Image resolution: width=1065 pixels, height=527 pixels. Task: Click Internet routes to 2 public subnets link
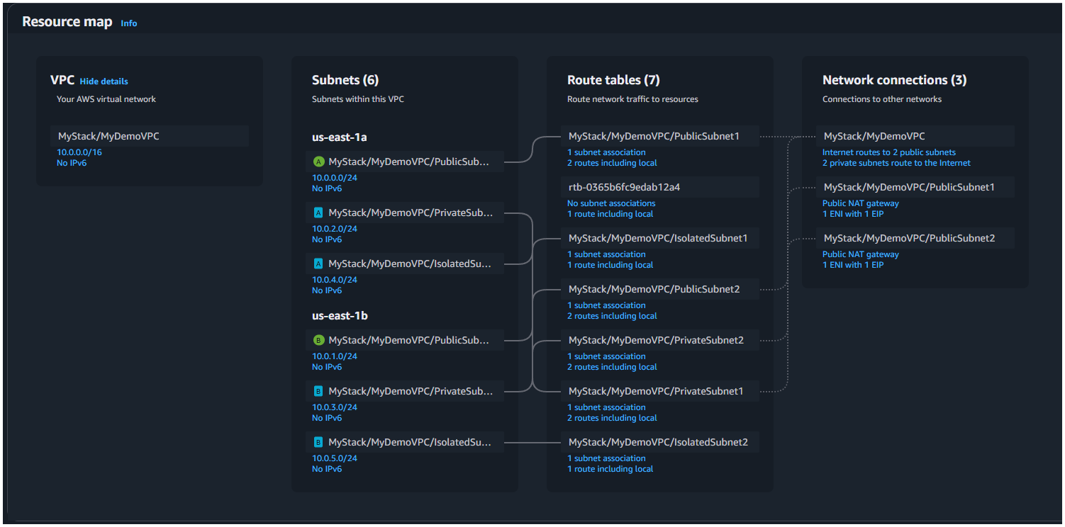[888, 152]
